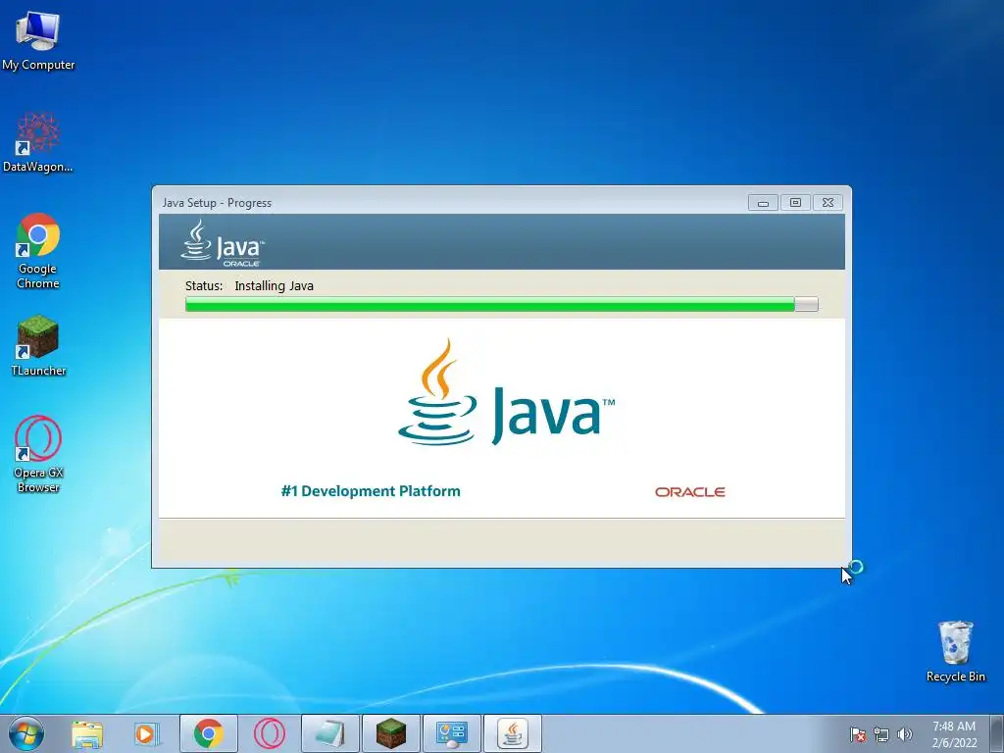Select the Java Setup taskbar button
Image resolution: width=1004 pixels, height=753 pixels.
513,733
